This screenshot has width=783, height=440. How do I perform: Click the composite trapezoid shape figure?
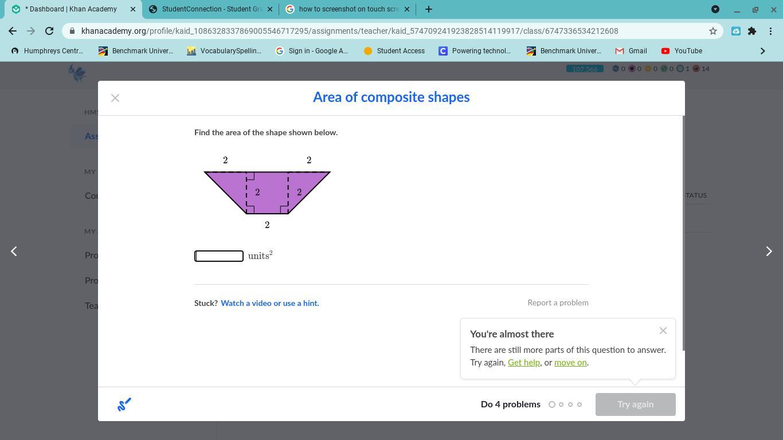pos(267,192)
